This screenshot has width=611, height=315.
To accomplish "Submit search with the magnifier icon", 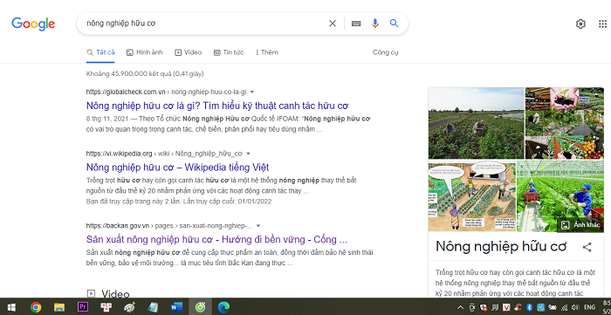I will point(394,24).
